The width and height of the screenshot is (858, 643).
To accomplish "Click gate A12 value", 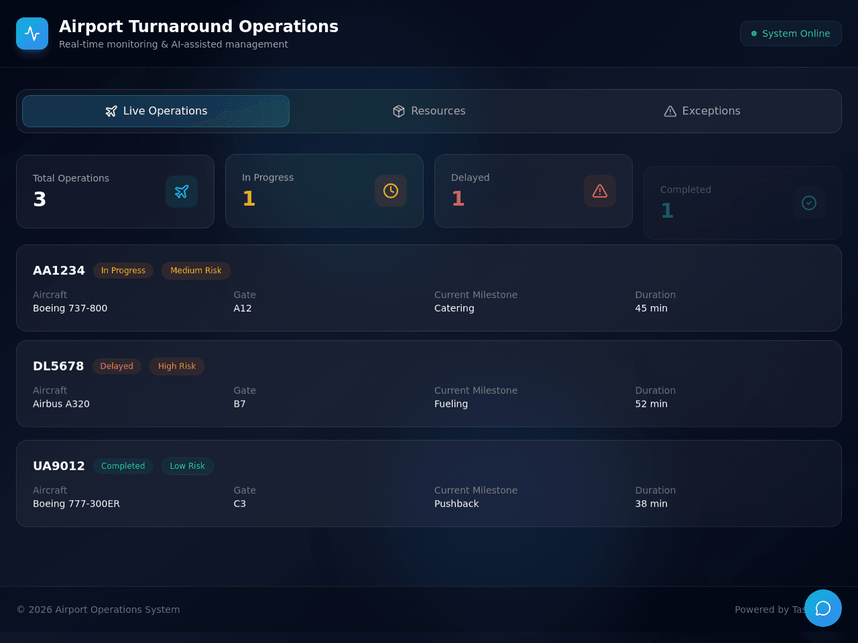I will click(243, 308).
